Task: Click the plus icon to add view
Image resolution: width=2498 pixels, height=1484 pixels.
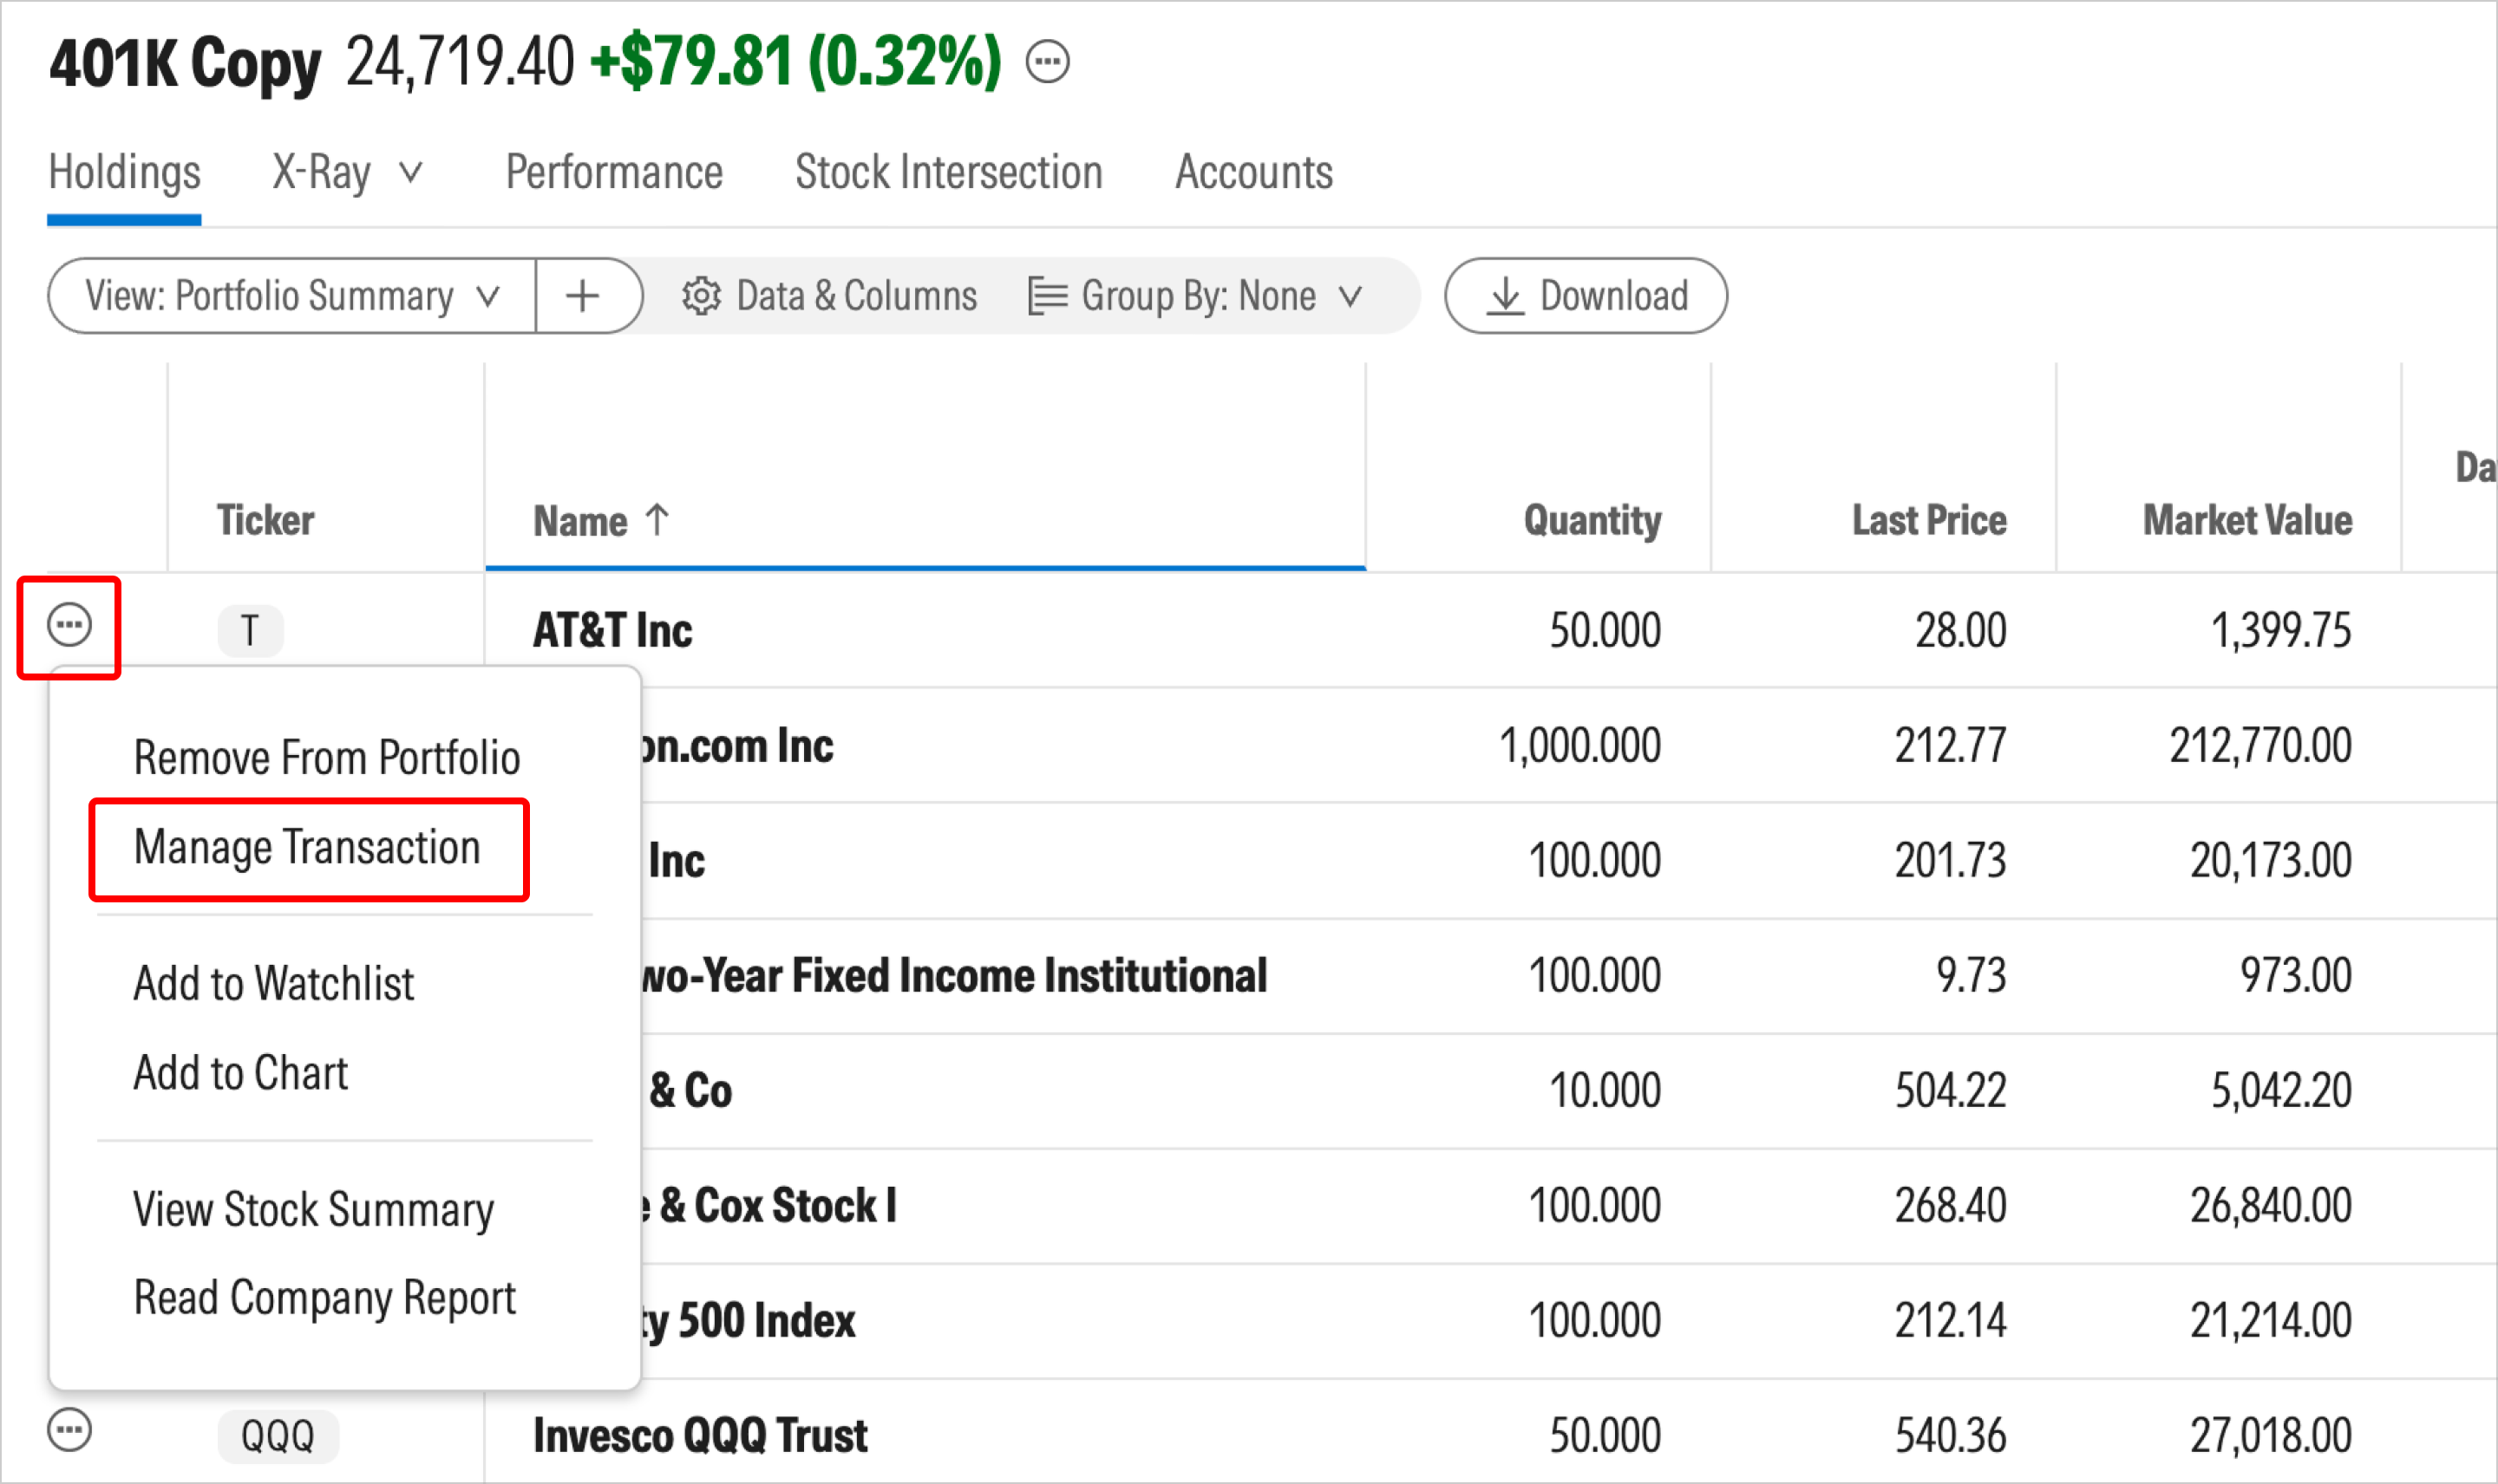Action: (x=582, y=296)
